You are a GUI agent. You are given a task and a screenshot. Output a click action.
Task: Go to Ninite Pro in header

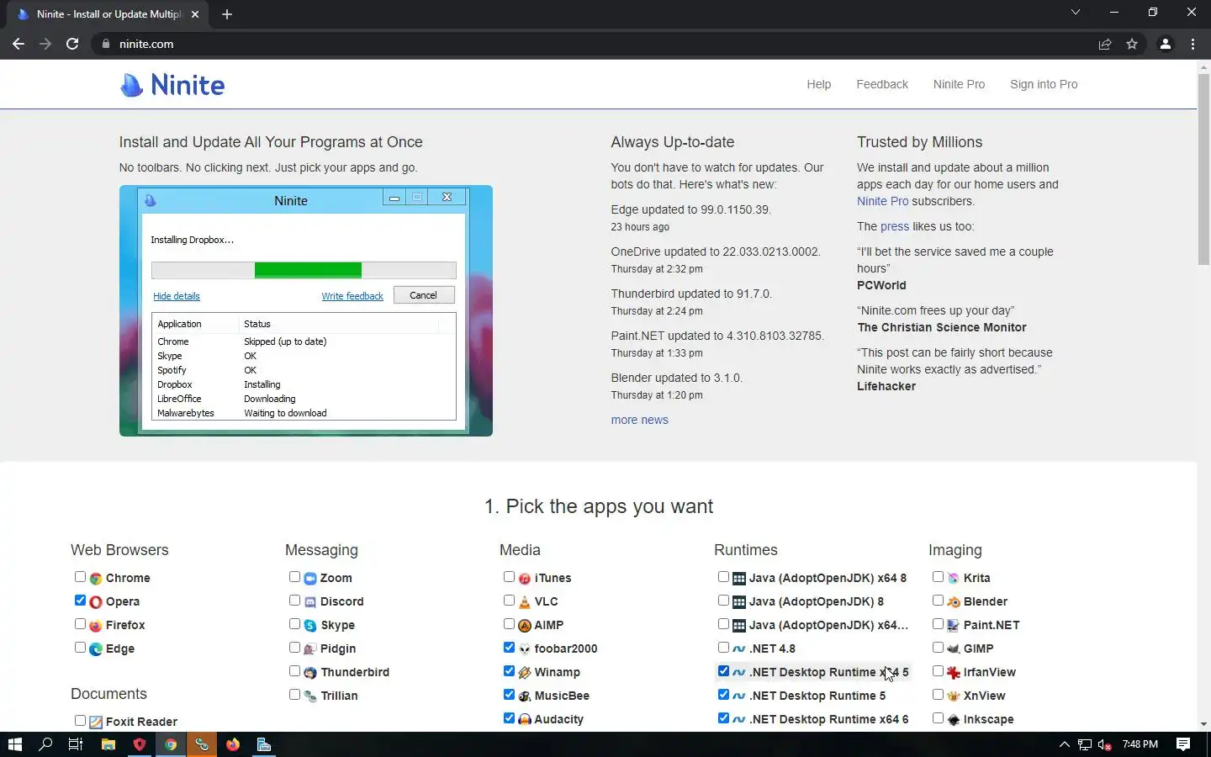coord(959,84)
